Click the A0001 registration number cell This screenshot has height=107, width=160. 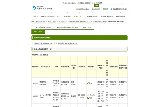point(35,83)
